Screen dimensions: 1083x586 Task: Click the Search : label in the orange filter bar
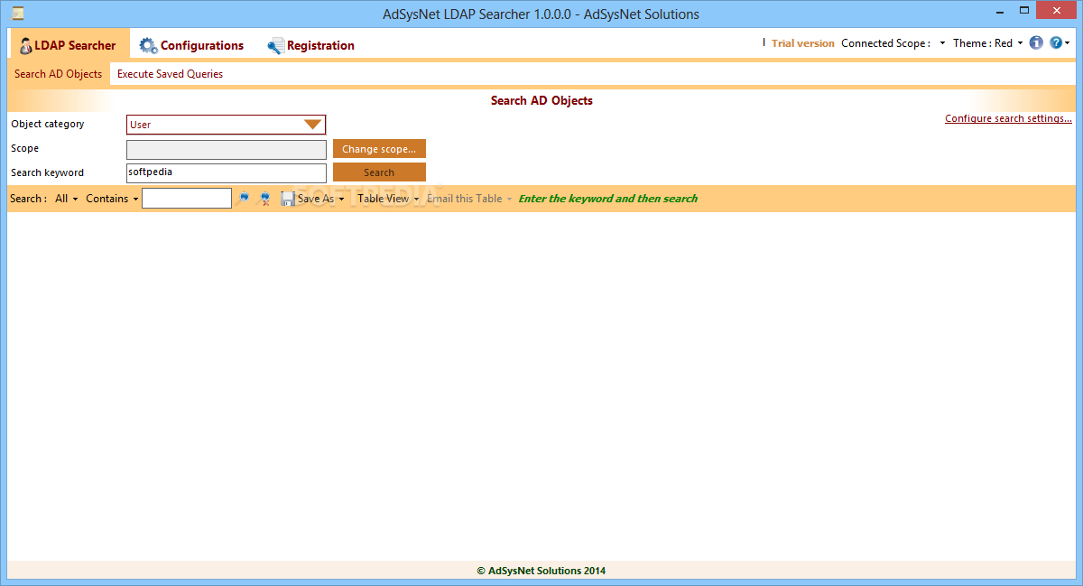pyautogui.click(x=28, y=199)
